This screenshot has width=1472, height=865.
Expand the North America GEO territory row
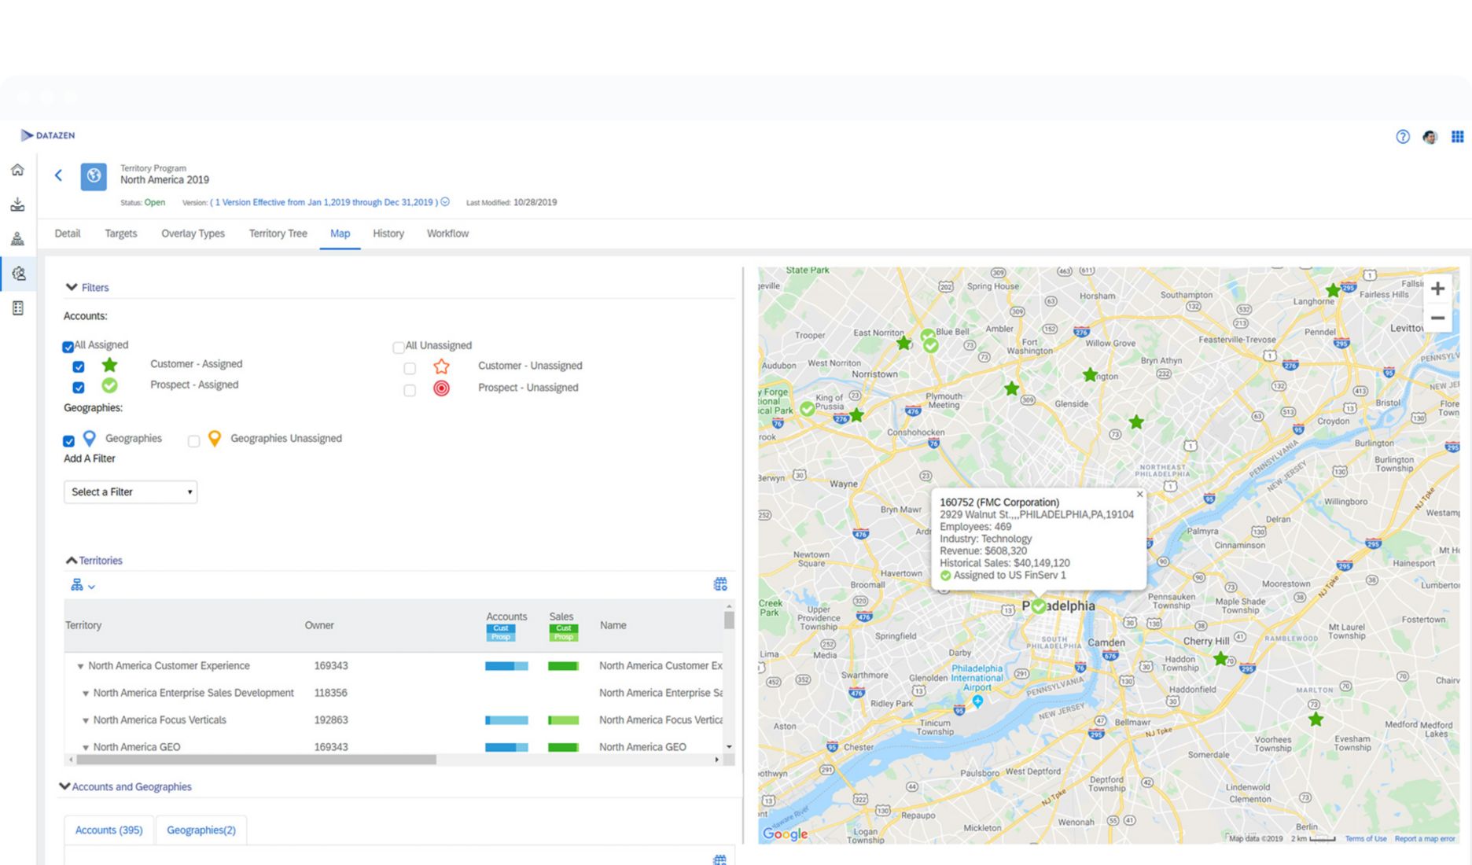pyautogui.click(x=86, y=746)
